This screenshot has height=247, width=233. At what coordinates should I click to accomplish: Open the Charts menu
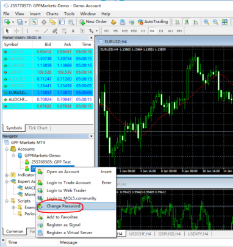(52, 14)
